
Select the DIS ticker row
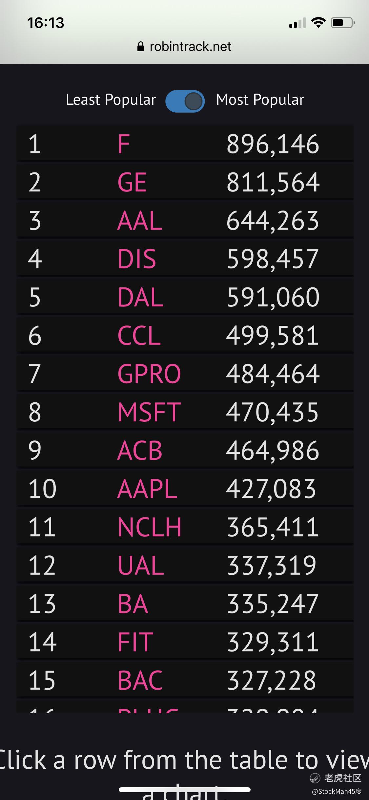pos(185,259)
